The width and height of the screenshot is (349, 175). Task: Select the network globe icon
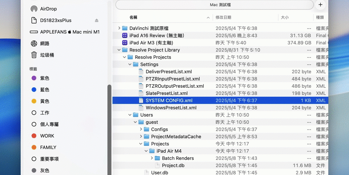point(34,44)
